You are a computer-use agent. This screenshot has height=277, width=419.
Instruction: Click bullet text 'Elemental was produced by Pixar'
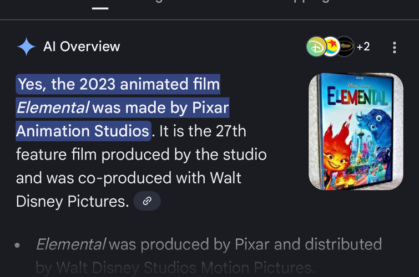click(x=209, y=244)
